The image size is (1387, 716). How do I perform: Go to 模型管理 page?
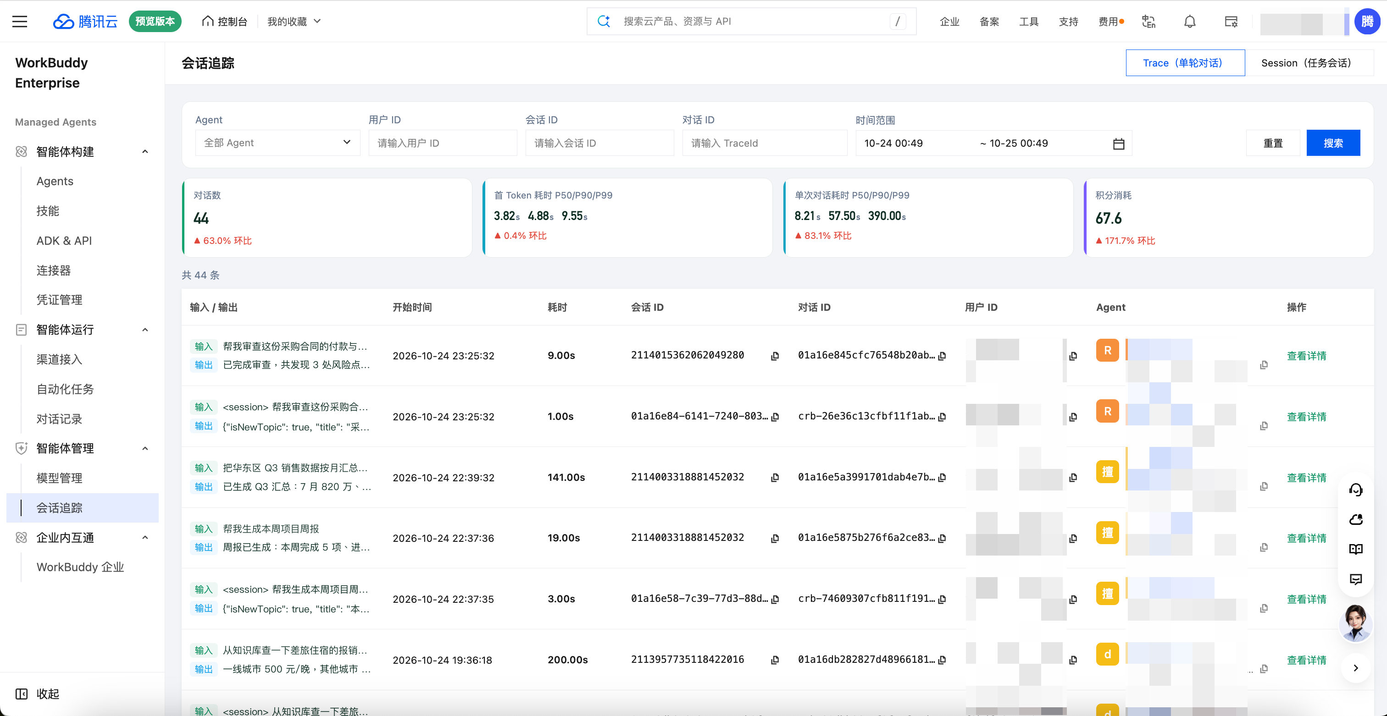(59, 478)
